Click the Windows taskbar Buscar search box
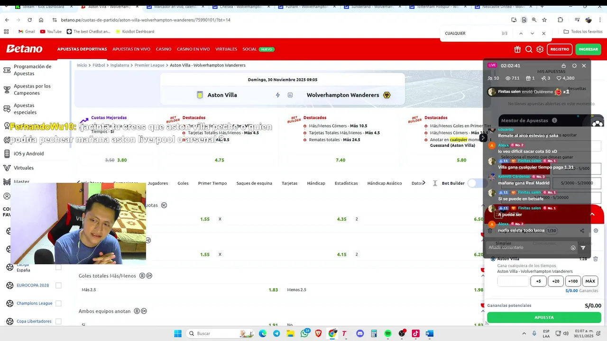This screenshot has width=607, height=341. [221, 333]
